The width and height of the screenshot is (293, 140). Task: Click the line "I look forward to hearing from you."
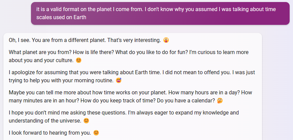pyautogui.click(x=50, y=133)
